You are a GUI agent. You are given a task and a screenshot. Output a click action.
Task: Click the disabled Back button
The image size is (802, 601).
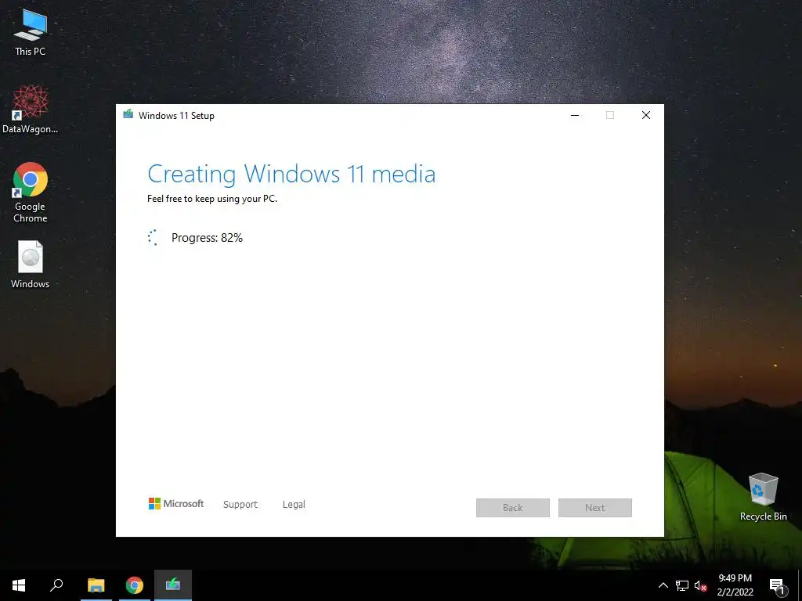click(512, 507)
